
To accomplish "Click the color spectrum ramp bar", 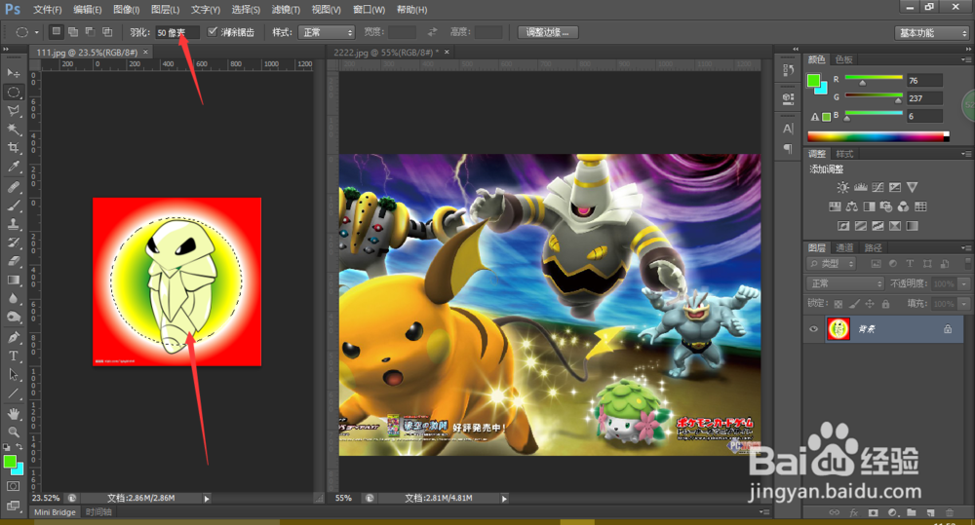I will tap(878, 136).
